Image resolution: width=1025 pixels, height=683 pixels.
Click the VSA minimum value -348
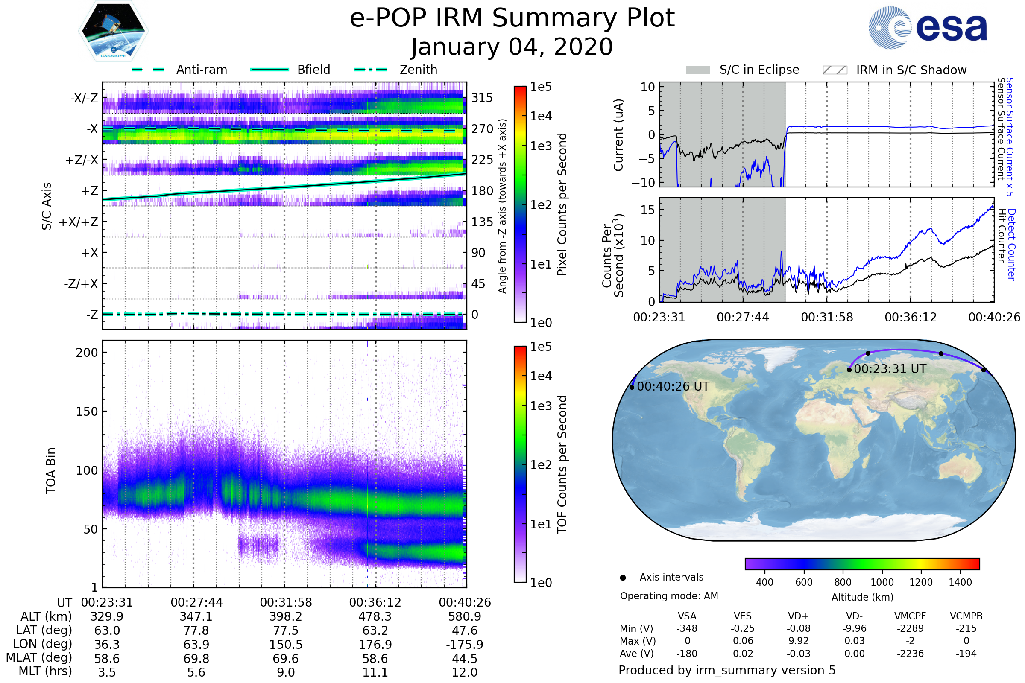click(687, 628)
